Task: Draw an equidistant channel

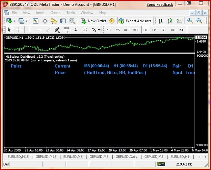Action: pos(57,30)
